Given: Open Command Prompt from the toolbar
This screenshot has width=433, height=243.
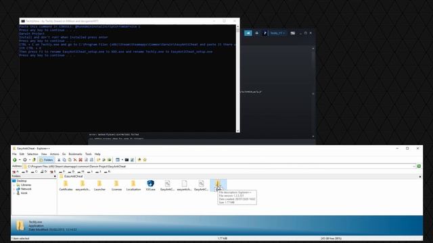Looking at the screenshot, I should [127, 160].
